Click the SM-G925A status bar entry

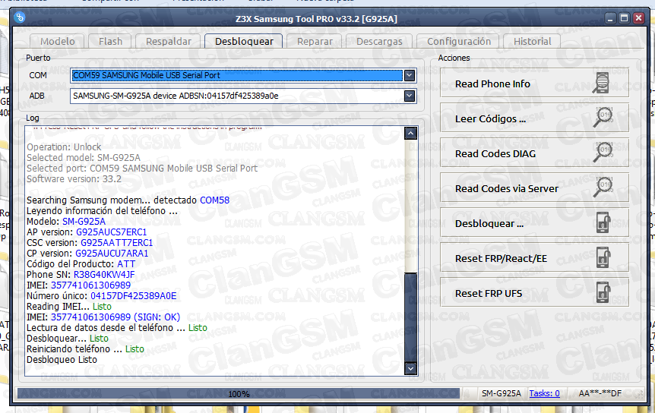pyautogui.click(x=501, y=393)
